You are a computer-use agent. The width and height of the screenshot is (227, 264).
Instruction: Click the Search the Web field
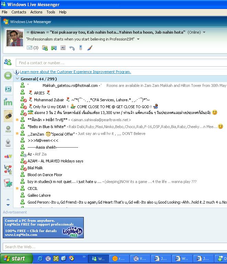(x=115, y=247)
